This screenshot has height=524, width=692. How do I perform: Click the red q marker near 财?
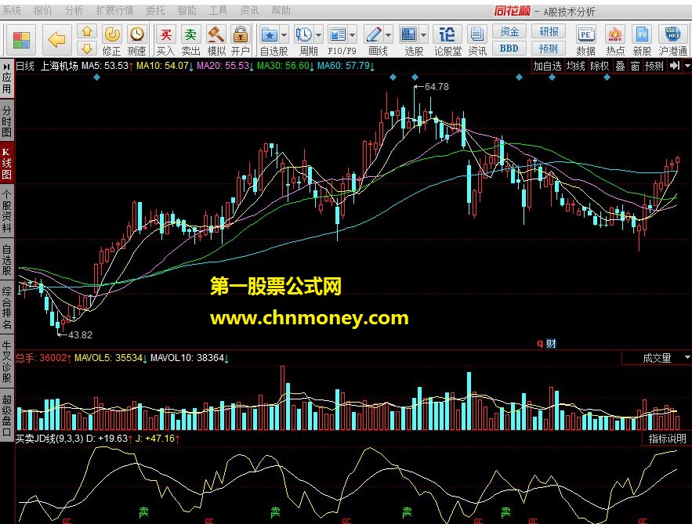tap(539, 343)
